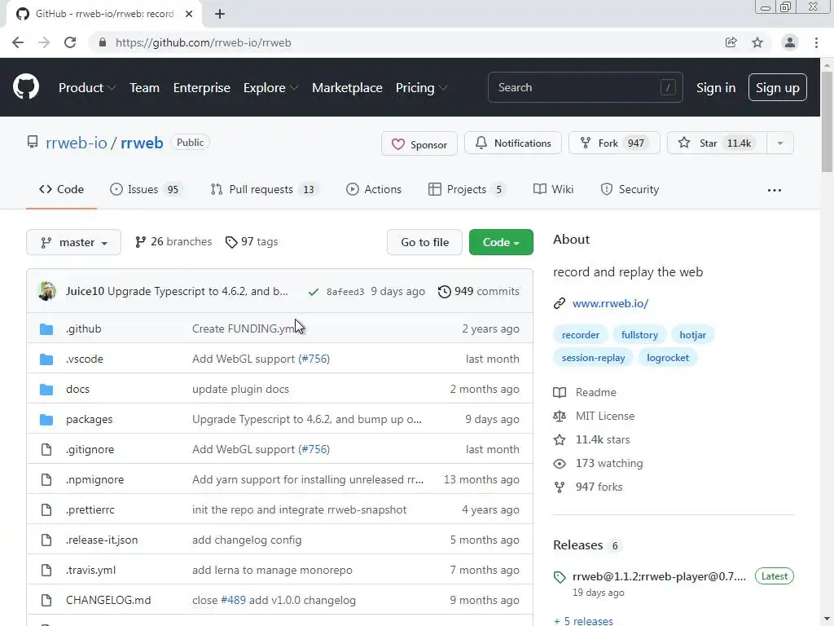Expand the Explore dropdown menu
The height and width of the screenshot is (626, 834).
pos(270,88)
